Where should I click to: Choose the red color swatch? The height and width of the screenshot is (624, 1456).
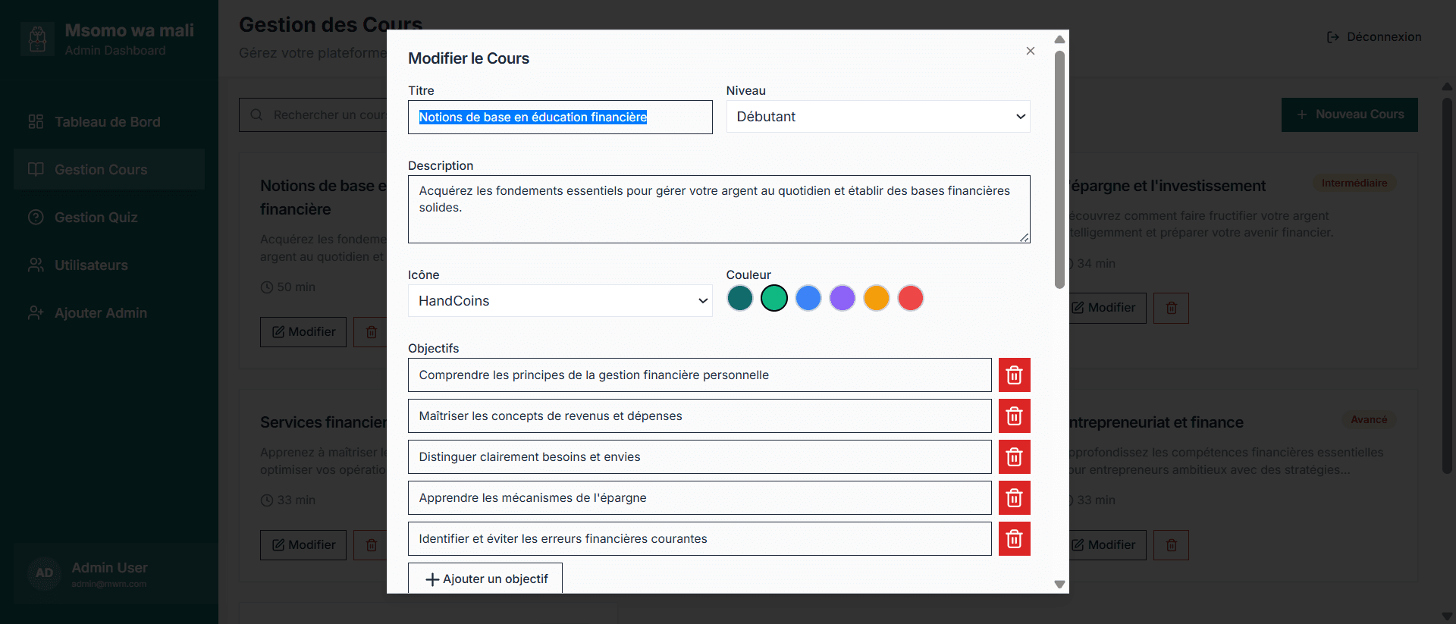tap(910, 298)
